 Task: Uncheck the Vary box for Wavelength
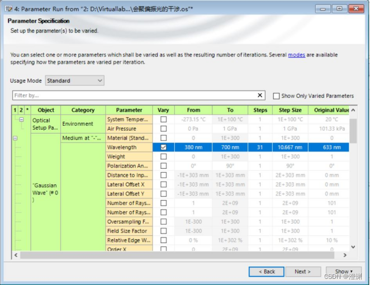pyautogui.click(x=163, y=148)
